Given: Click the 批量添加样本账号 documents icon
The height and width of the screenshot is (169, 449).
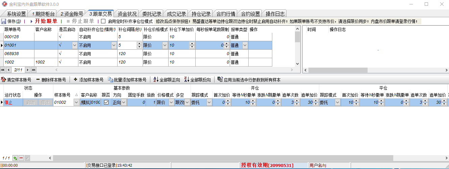Looking at the screenshot, I should pos(110,80).
